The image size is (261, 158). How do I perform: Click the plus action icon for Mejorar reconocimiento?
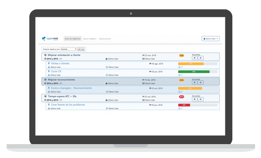click(x=194, y=82)
